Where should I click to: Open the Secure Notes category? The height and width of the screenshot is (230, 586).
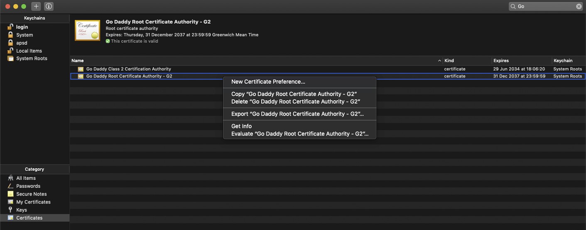coord(31,194)
